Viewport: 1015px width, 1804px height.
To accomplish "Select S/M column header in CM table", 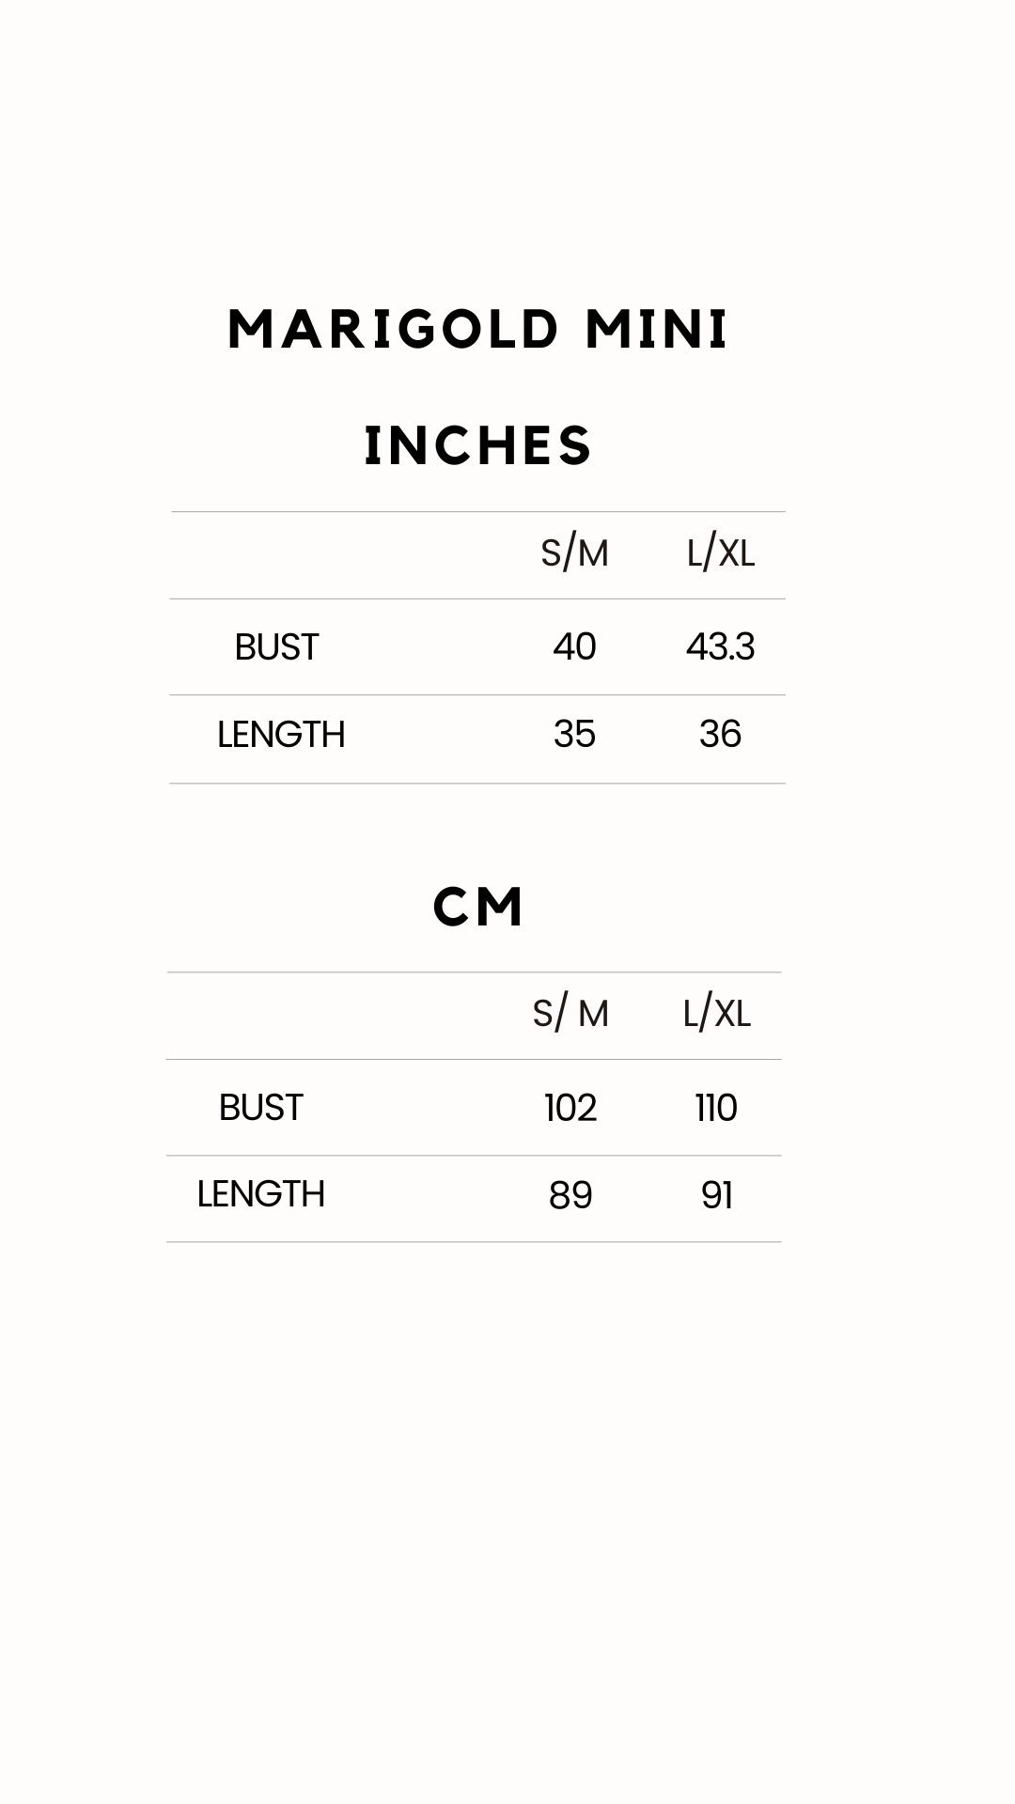I will (x=570, y=1014).
